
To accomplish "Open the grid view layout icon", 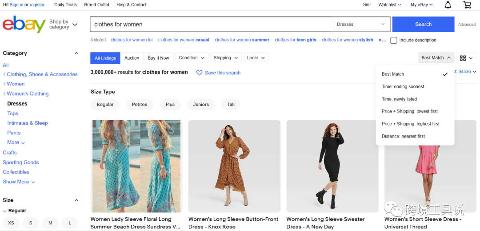I will click(463, 58).
